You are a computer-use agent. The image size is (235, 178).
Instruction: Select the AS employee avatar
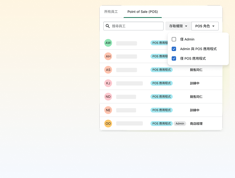coord(108,70)
